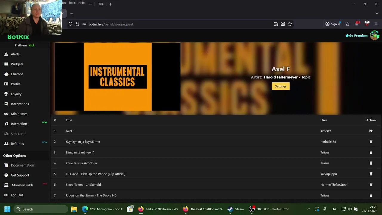This screenshot has height=215, width=382.
Task: Show site security padlock info
Action: [77, 24]
